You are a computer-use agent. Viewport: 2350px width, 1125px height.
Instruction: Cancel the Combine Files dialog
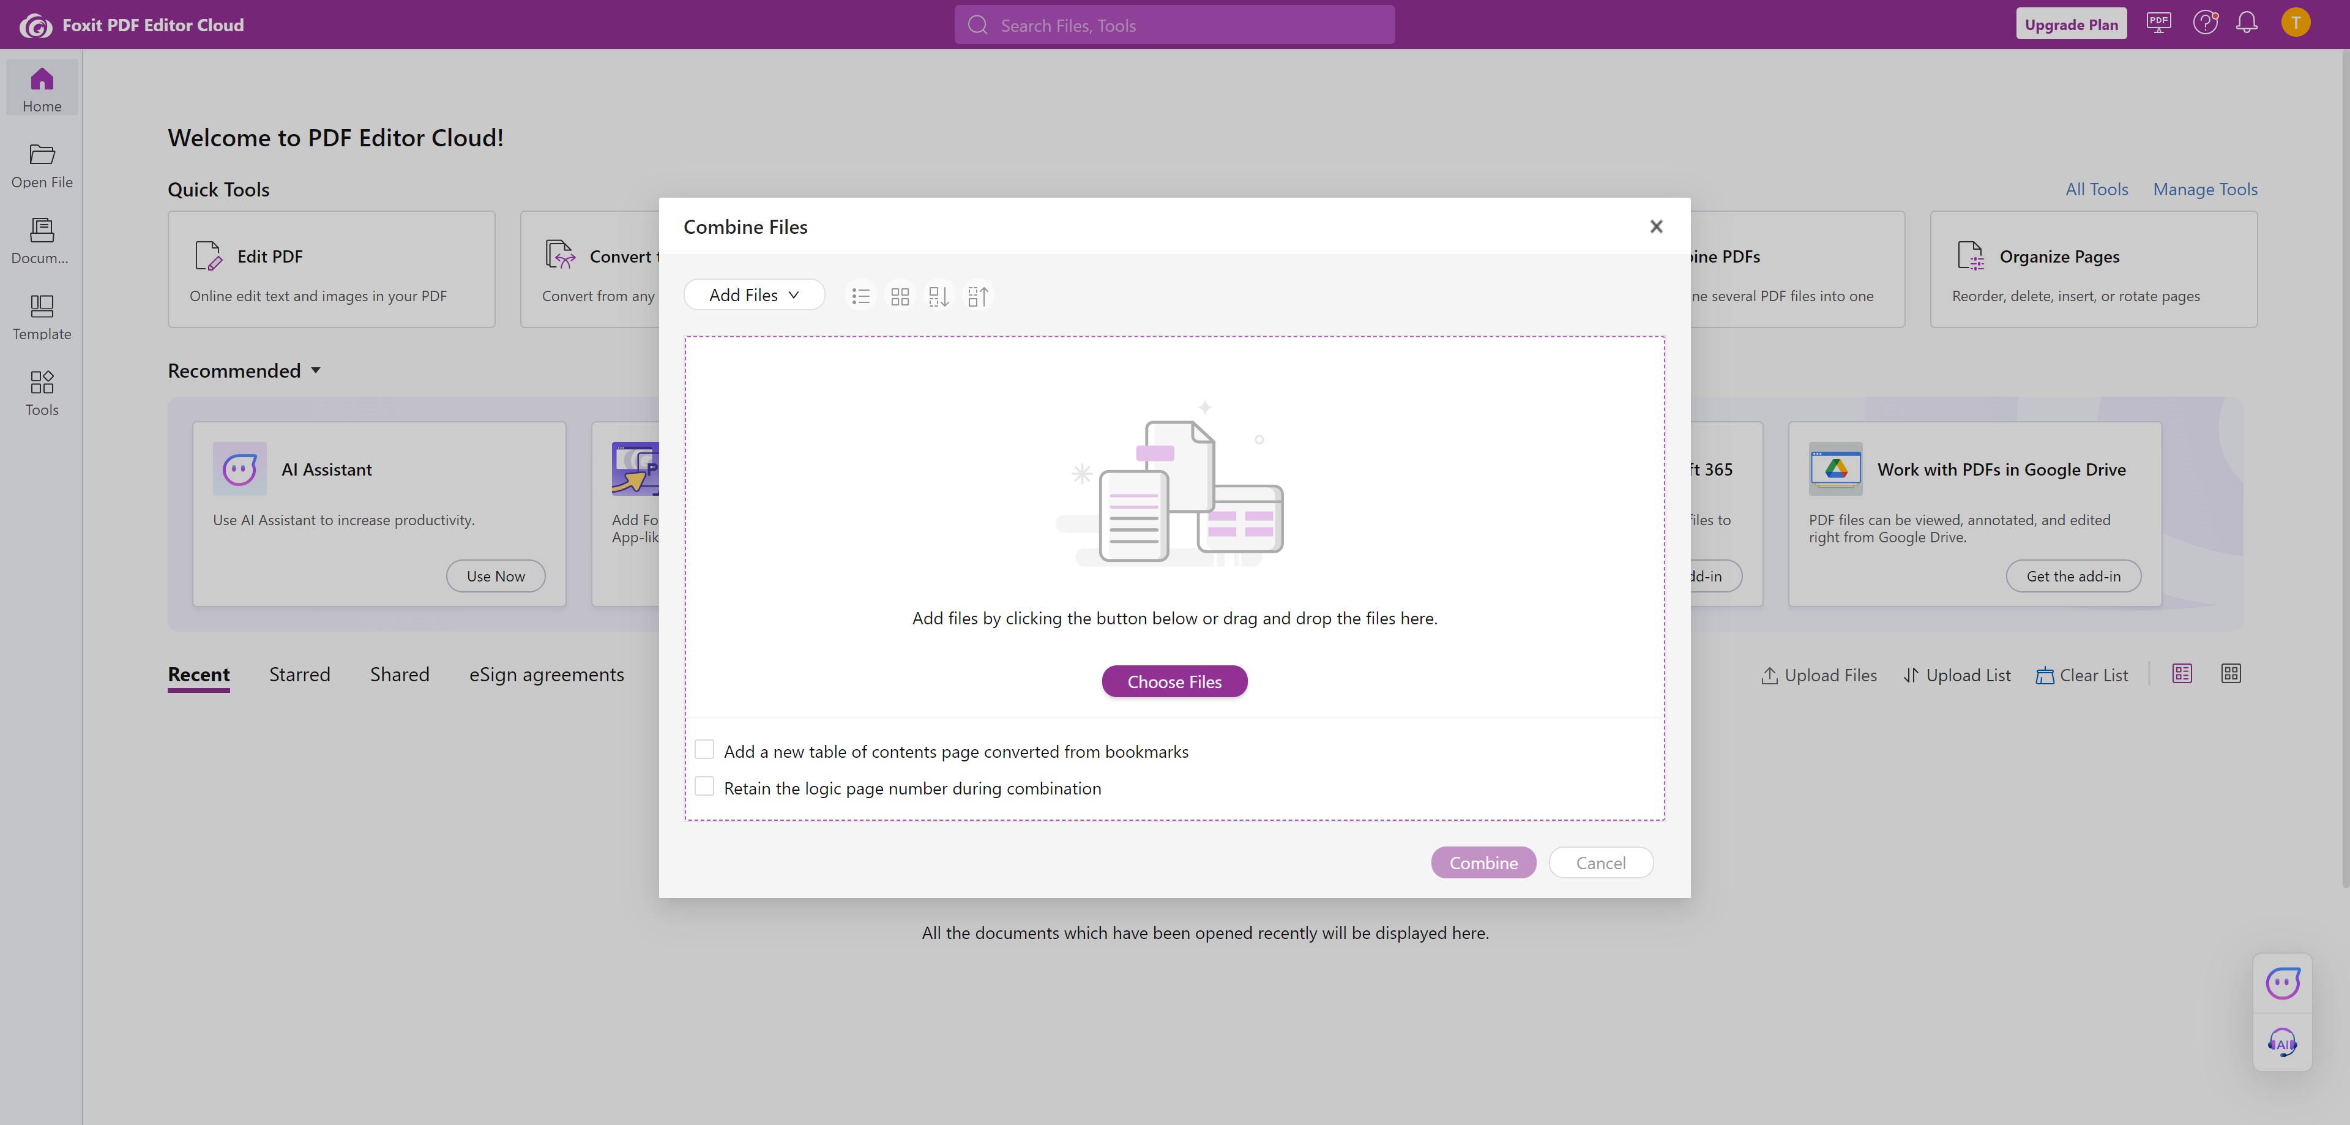1600,863
